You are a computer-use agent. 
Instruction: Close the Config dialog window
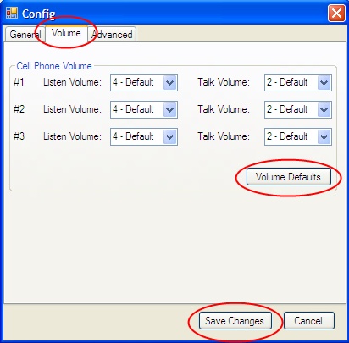coord(336,14)
